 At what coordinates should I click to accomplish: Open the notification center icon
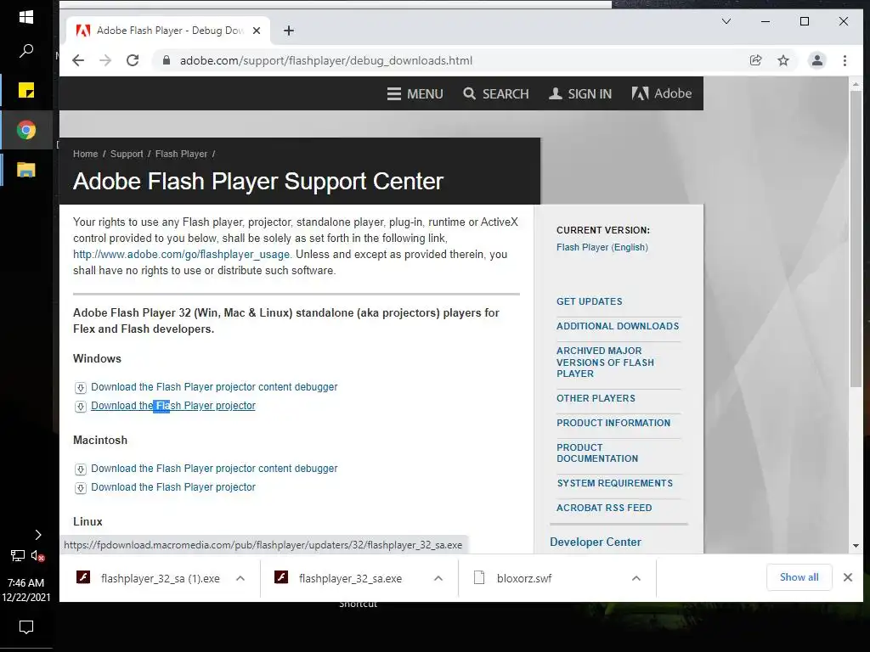point(26,627)
